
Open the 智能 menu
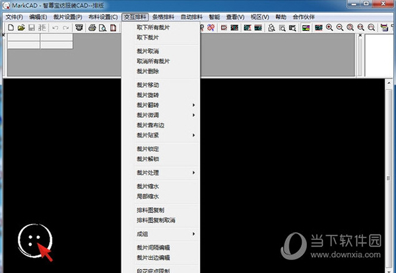point(214,17)
